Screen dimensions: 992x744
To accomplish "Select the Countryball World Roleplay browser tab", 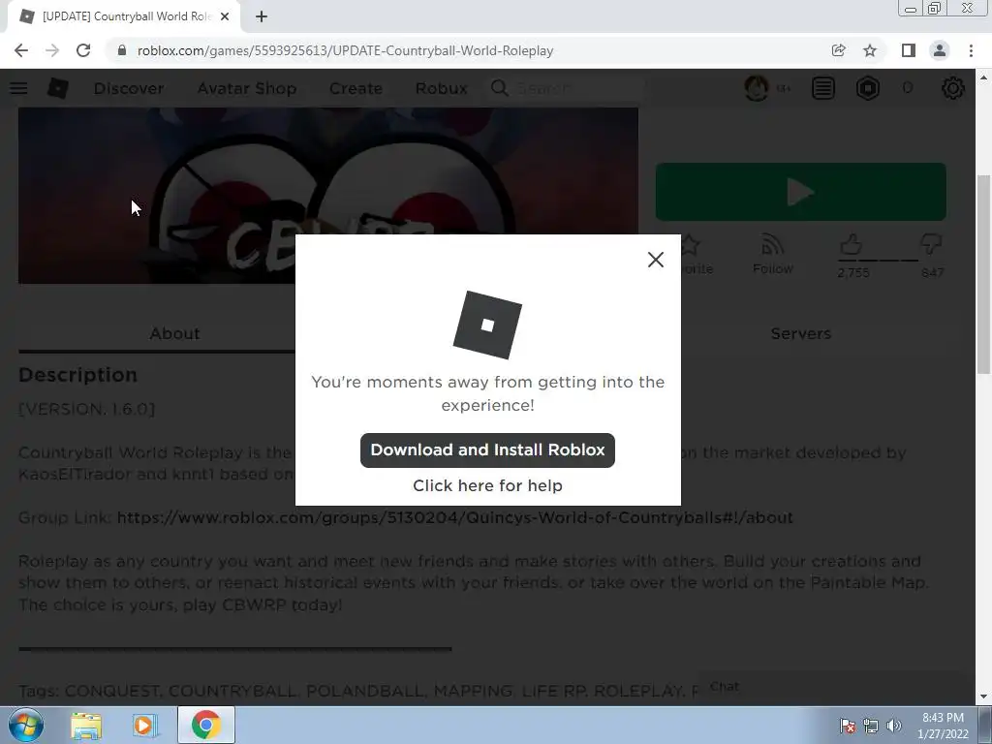I will click(x=123, y=16).
